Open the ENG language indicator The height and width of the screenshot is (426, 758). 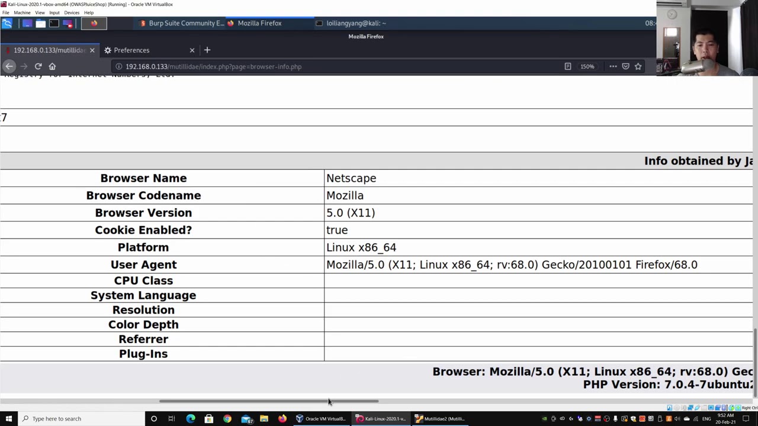point(706,419)
